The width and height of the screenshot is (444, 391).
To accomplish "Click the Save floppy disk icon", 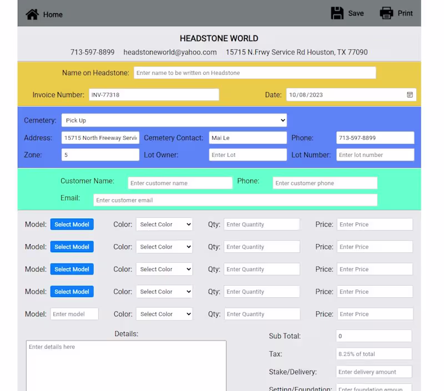I will pyautogui.click(x=337, y=13).
